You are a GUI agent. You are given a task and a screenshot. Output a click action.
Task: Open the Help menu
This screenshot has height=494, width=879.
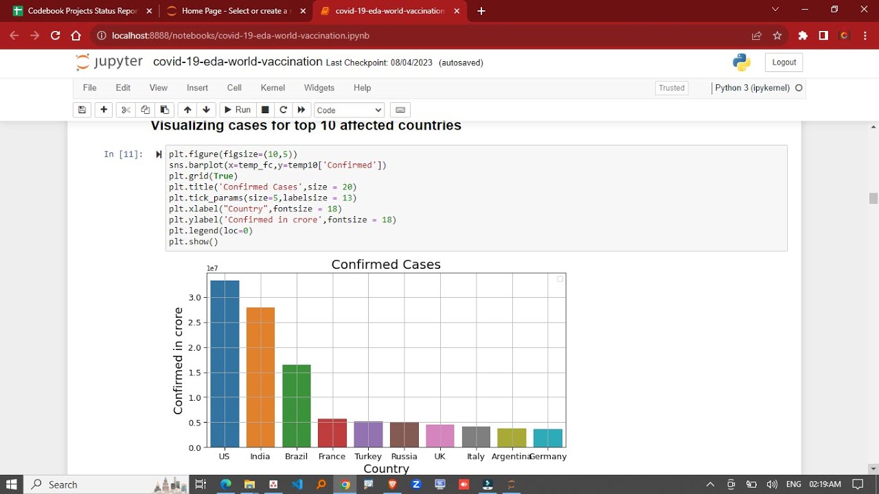click(362, 88)
